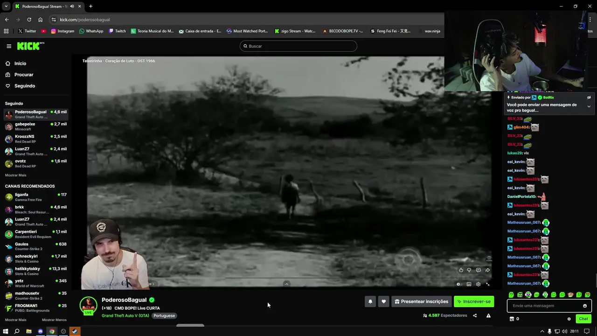Open the Kick hamburger sidebar menu
The width and height of the screenshot is (597, 336).
pyautogui.click(x=9, y=46)
